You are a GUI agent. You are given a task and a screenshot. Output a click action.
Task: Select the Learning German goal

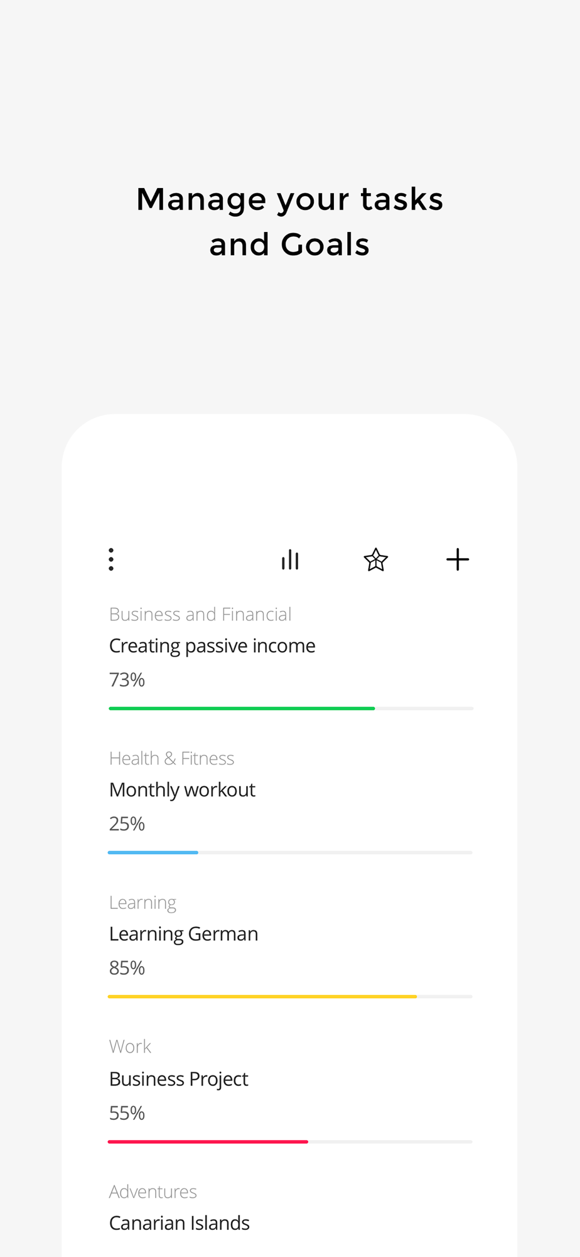pos(183,934)
